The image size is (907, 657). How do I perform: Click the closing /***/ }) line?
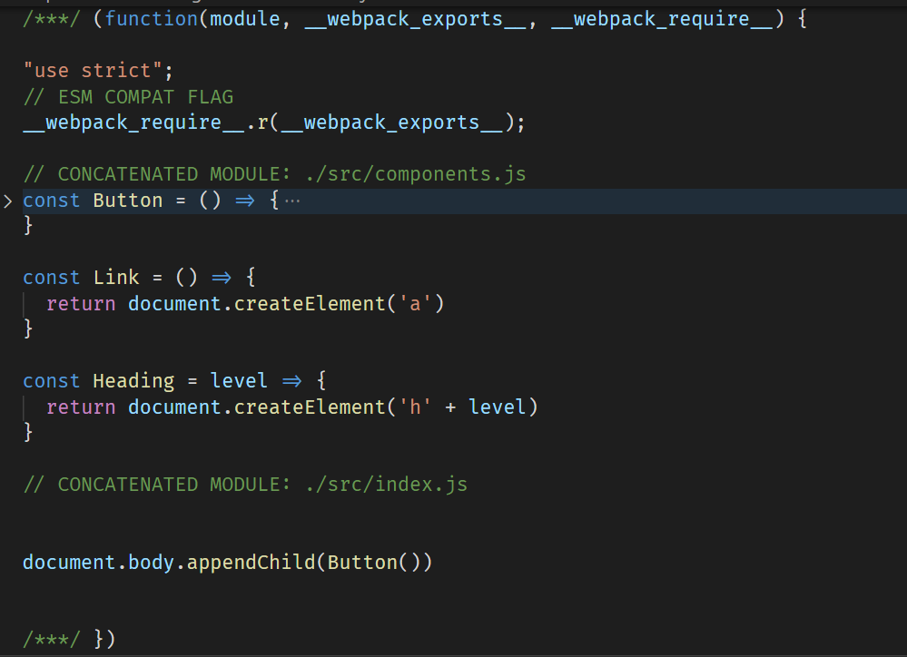click(69, 639)
